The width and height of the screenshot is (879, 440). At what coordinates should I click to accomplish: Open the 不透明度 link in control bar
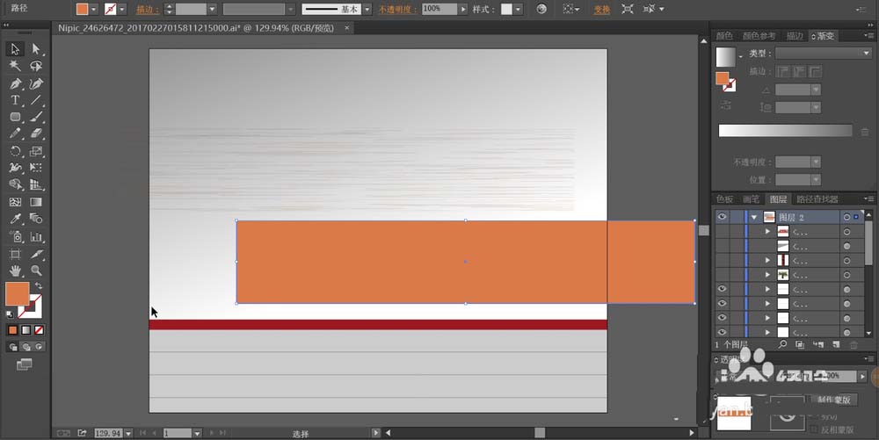click(397, 10)
